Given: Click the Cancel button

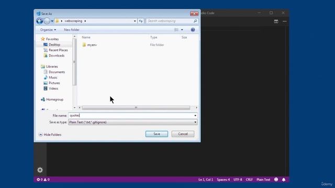Looking at the screenshot, I should coord(183,134).
